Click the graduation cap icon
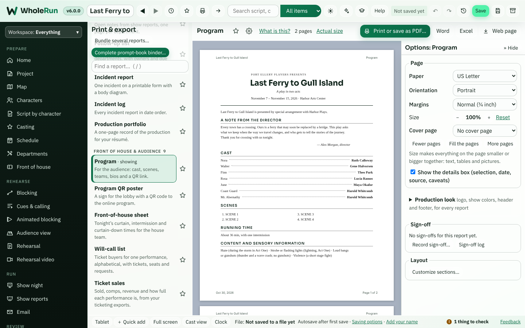The height and width of the screenshot is (328, 525). click(x=362, y=11)
